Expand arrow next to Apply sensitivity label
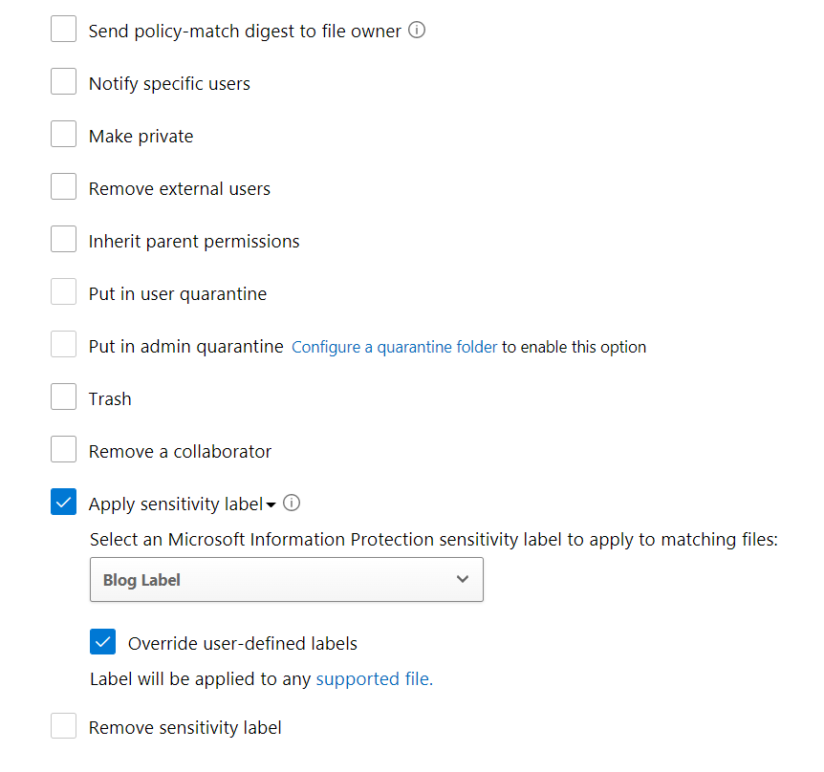 pos(271,504)
